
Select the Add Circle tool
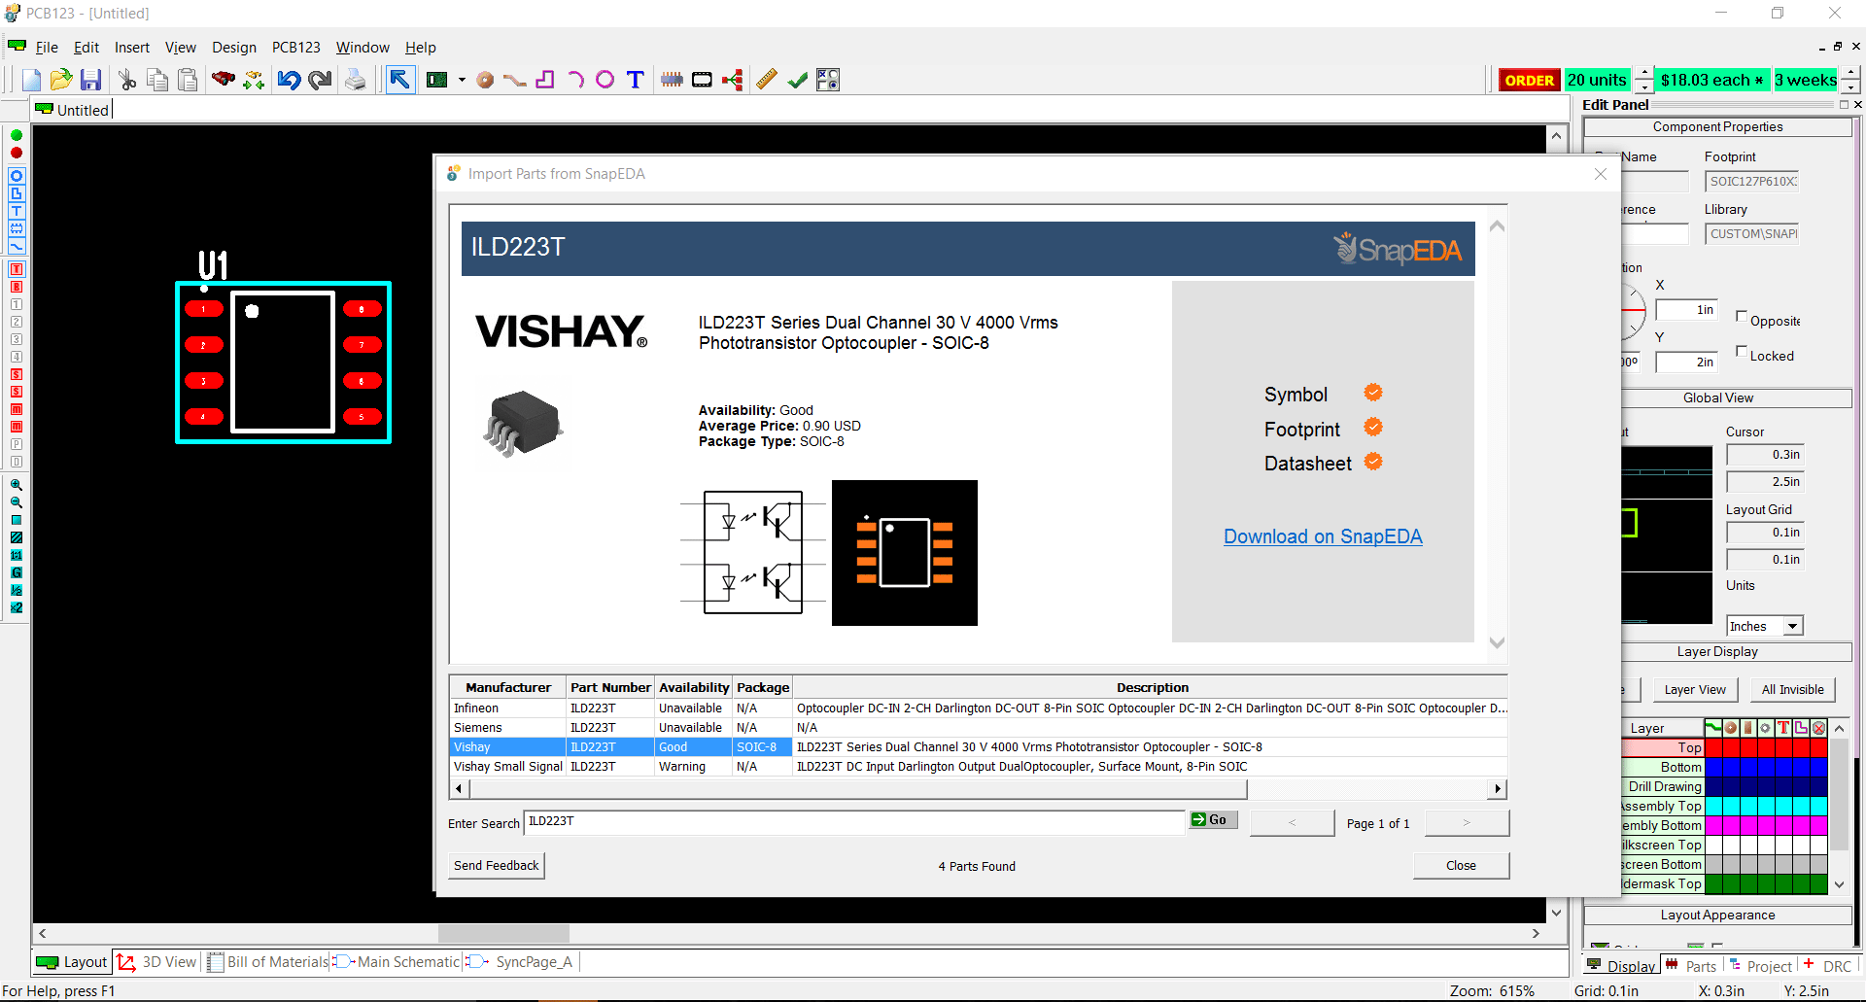pos(605,80)
